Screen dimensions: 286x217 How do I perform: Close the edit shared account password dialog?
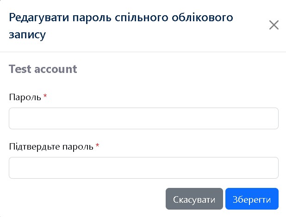pyautogui.click(x=274, y=25)
